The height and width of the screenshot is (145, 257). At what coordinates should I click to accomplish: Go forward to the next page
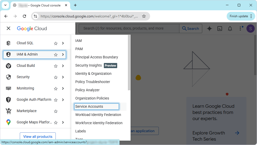(15, 16)
